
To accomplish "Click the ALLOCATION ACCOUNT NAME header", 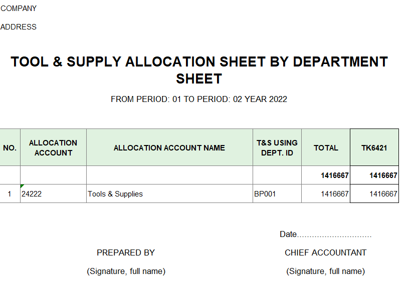I will coord(169,147).
